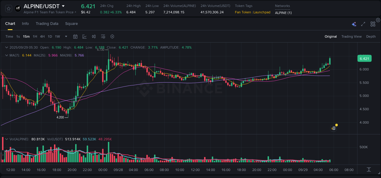The width and height of the screenshot is (381, 178).
Task: Launch the Binance AI assistant icon
Action: pos(354,23)
